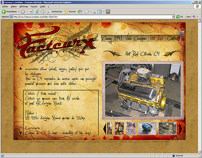
Task: Open the Chevy 1941 site tab
Action: click(112, 38)
